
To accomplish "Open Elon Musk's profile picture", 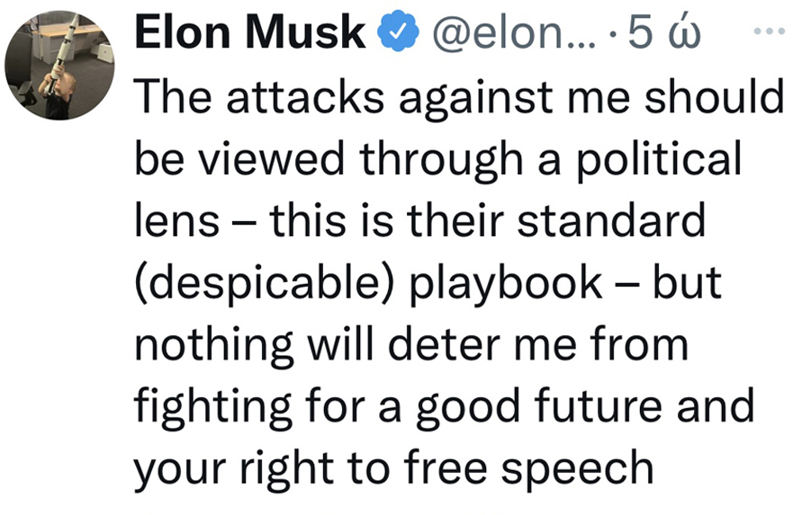I will point(59,66).
